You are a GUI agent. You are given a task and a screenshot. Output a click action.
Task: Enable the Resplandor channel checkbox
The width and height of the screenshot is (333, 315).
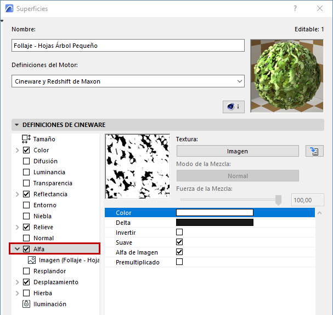coord(26,271)
